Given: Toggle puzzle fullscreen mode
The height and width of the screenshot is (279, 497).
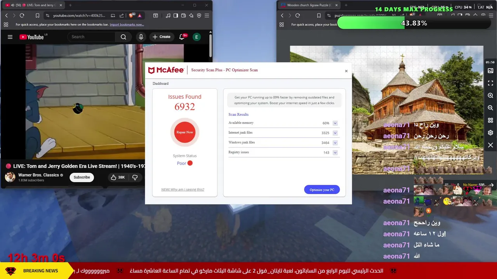Looking at the screenshot, I should click(x=490, y=83).
